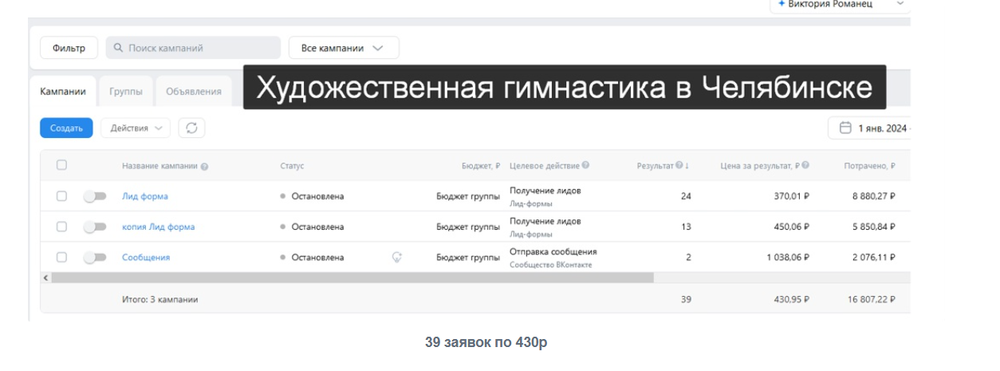
Task: Click the total 16 807,22 ₽ value
Action: (871, 299)
